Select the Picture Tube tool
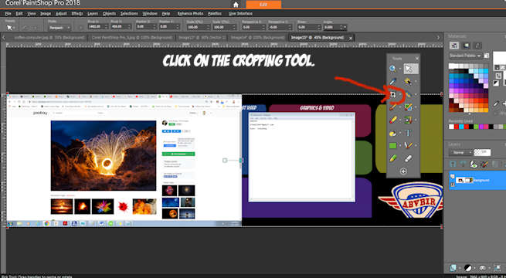The width and height of the screenshot is (506, 278). (x=408, y=120)
